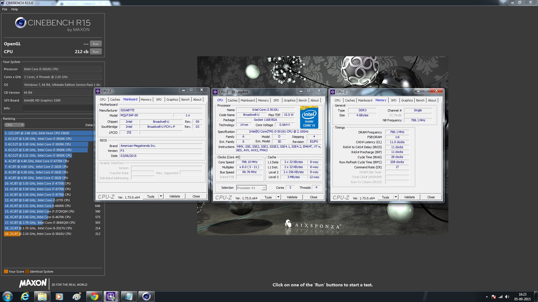Open the File menu
This screenshot has width=538, height=302.
point(5,9)
